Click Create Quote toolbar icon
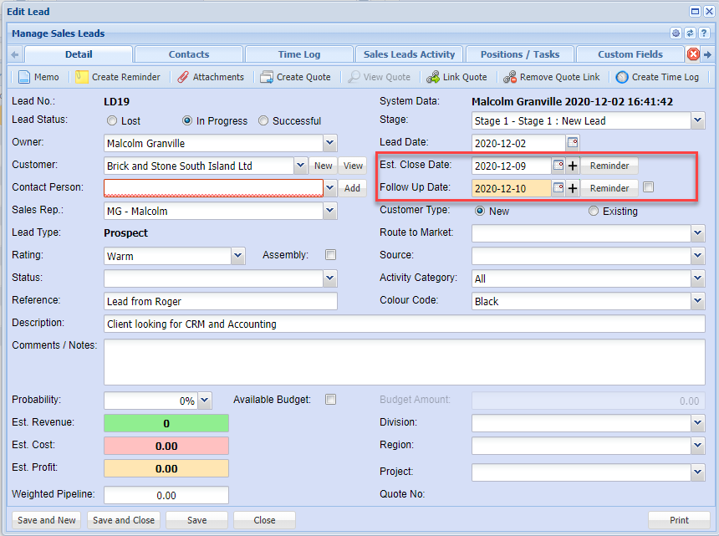This screenshot has height=536, width=719. click(x=267, y=77)
